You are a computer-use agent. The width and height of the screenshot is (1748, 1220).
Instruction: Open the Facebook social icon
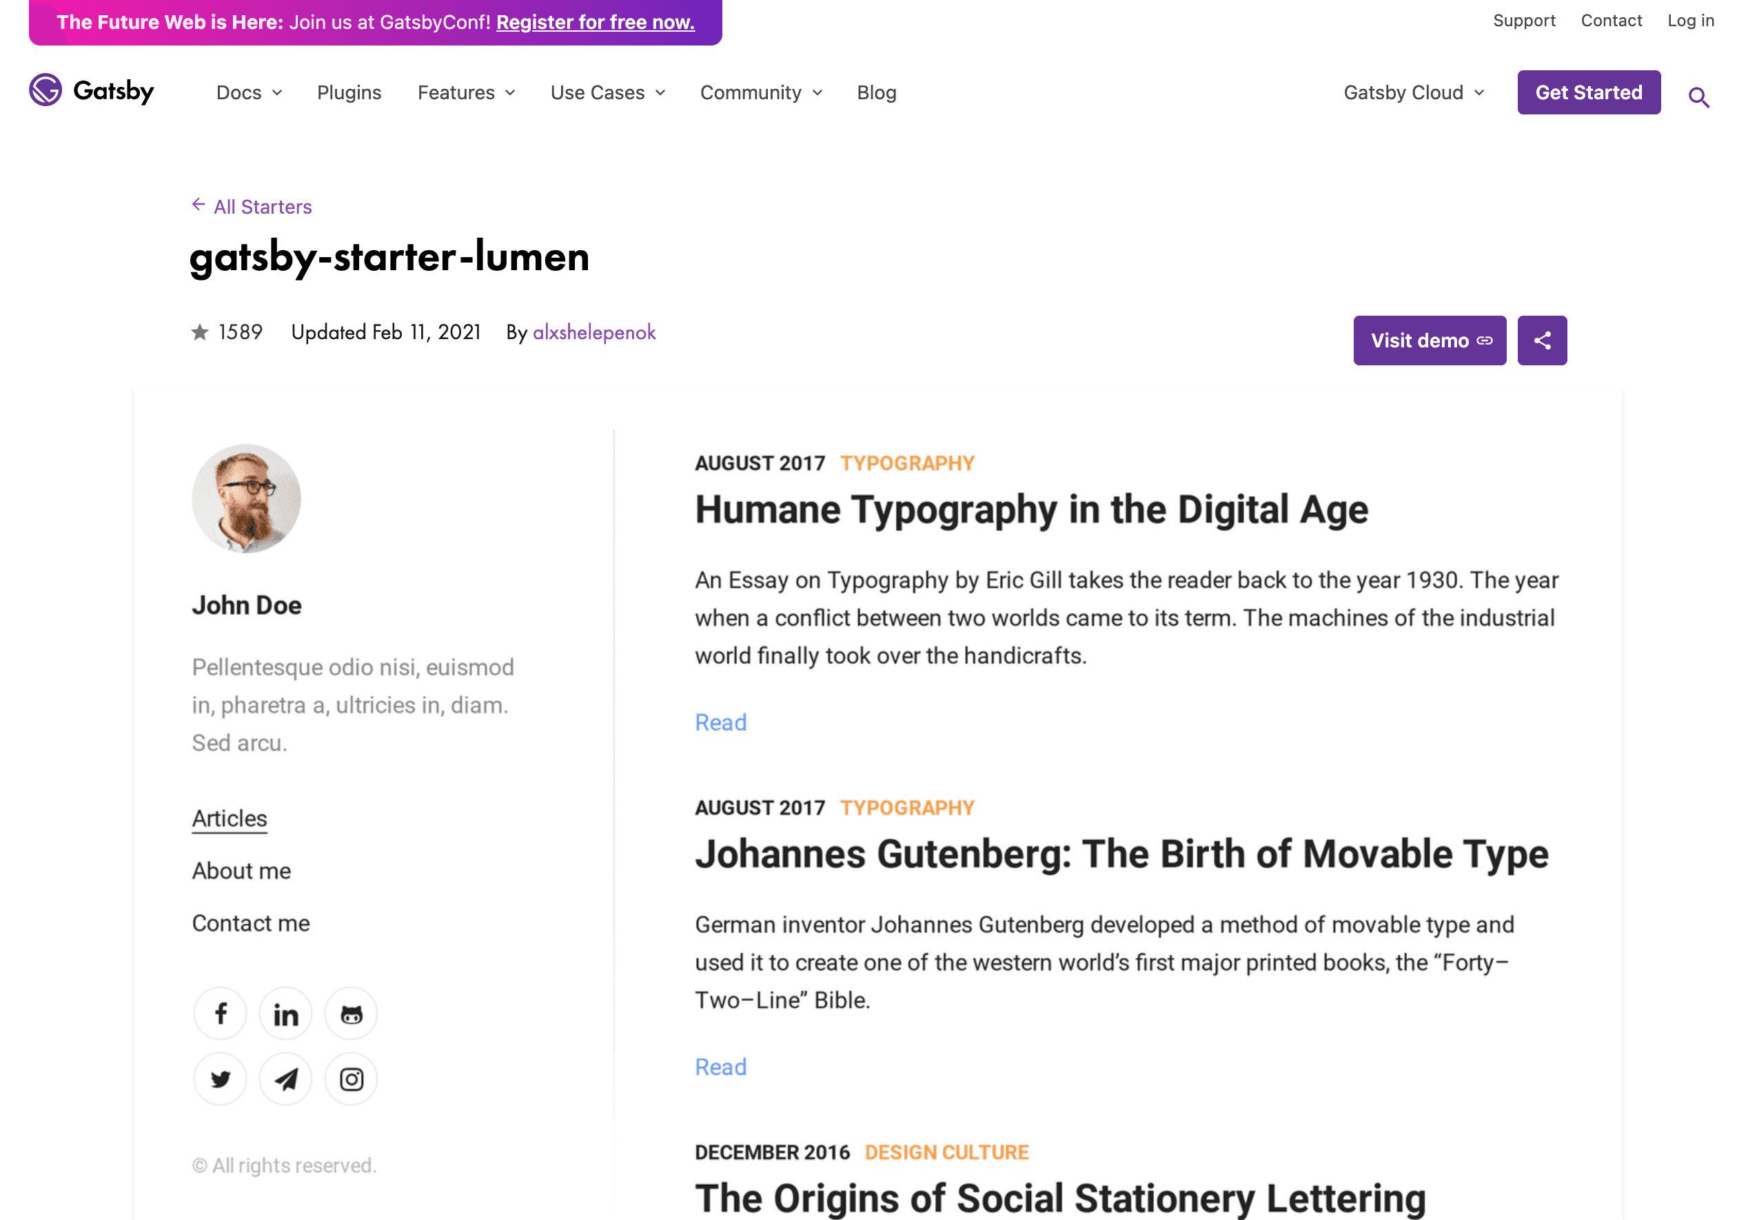(221, 1014)
